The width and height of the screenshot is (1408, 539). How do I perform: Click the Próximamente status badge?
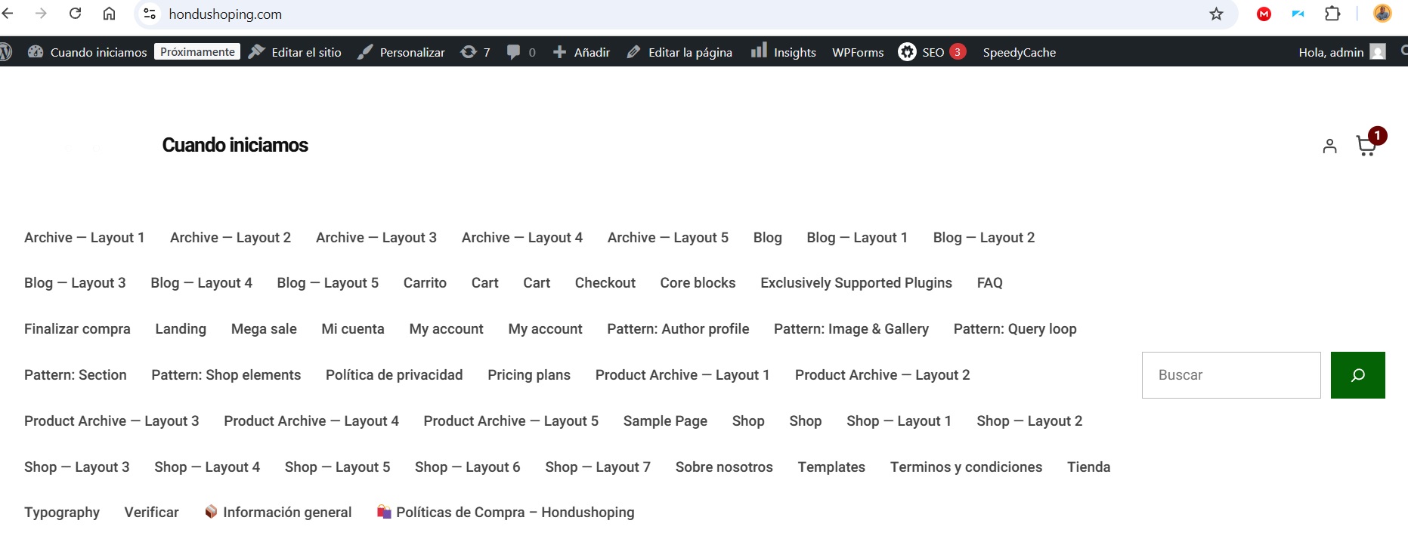(x=197, y=51)
